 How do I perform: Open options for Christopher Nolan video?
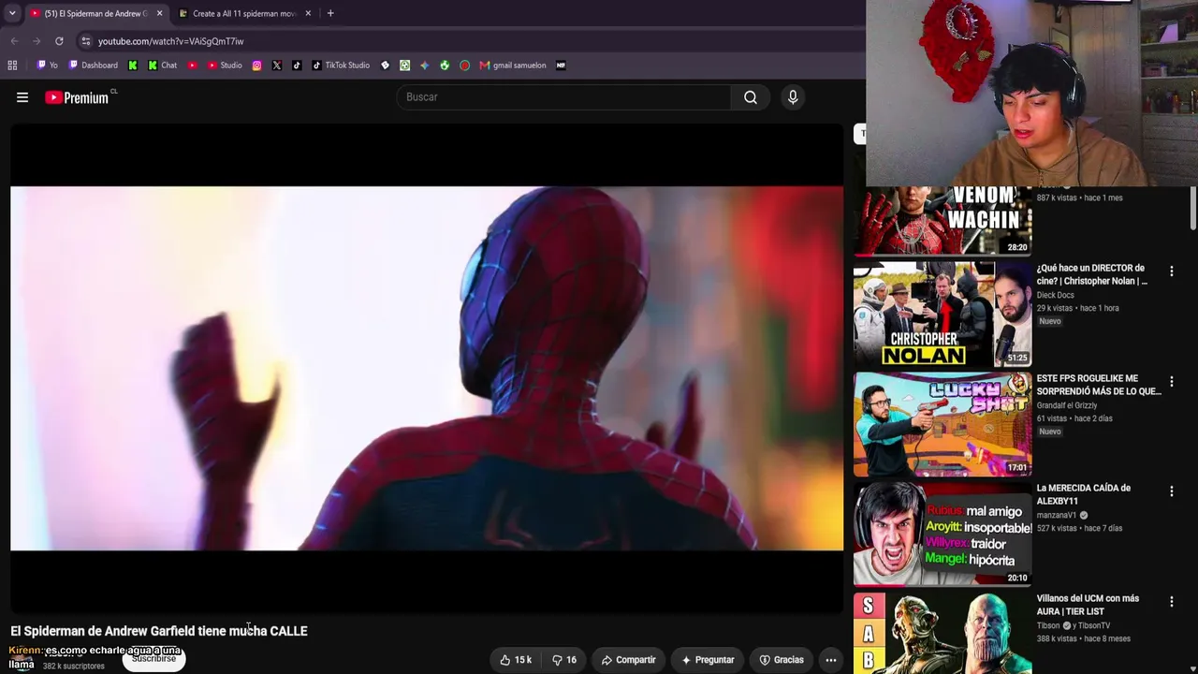(x=1171, y=271)
